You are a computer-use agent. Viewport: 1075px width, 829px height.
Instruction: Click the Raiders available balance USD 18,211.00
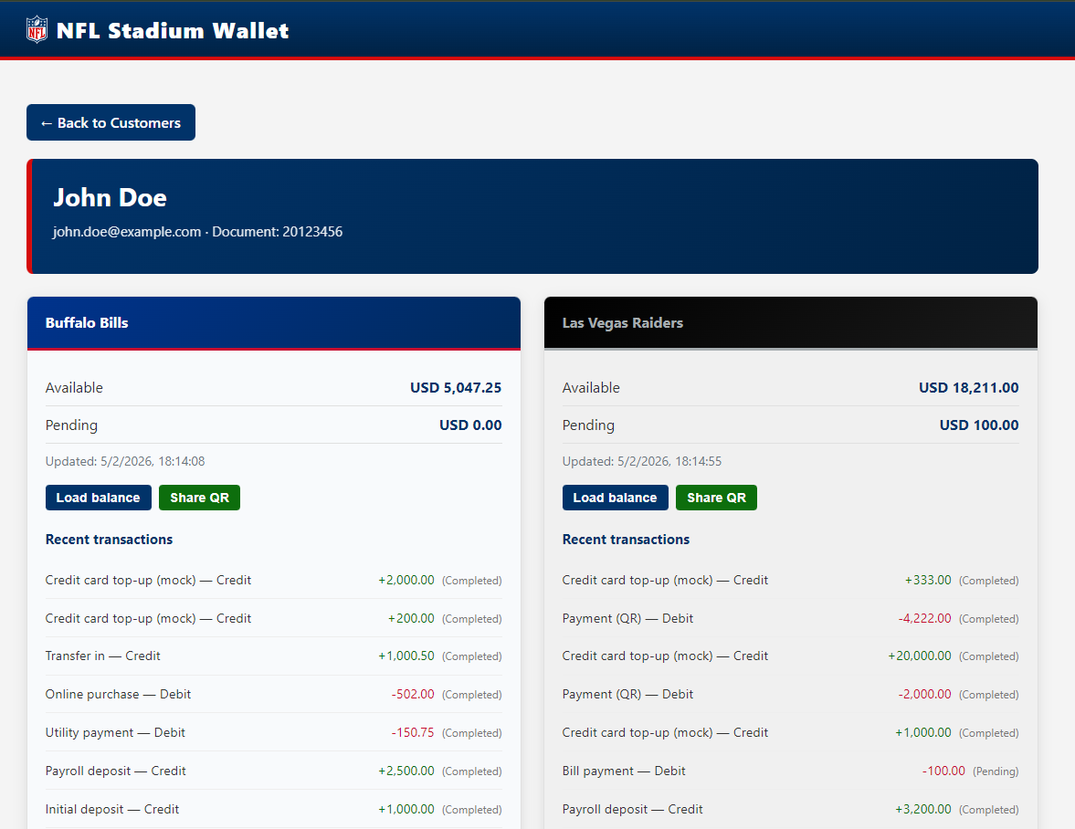pyautogui.click(x=968, y=388)
